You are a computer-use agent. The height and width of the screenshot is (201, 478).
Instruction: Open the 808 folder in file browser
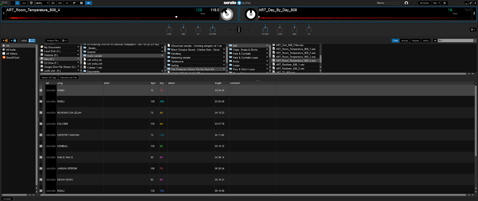point(249,46)
